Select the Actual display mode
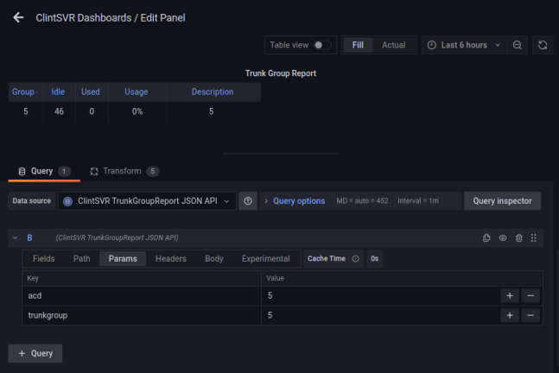 (x=393, y=45)
